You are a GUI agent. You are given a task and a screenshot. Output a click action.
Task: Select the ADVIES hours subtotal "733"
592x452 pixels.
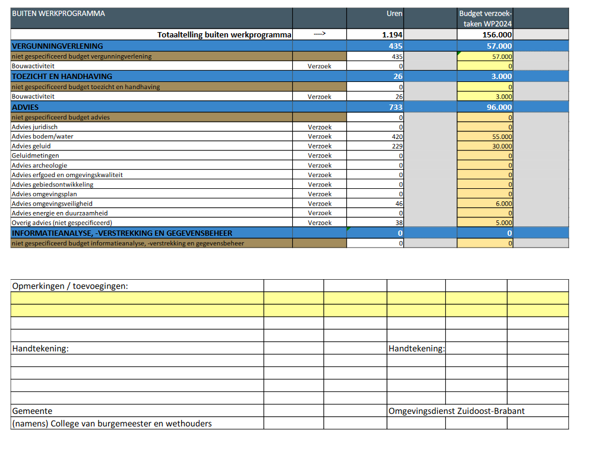coord(395,108)
